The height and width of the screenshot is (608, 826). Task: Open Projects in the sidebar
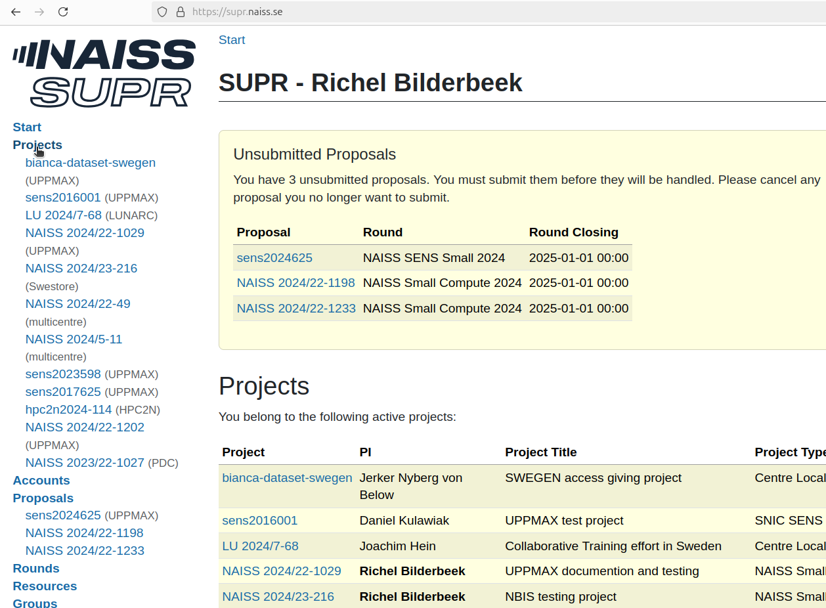pos(37,144)
